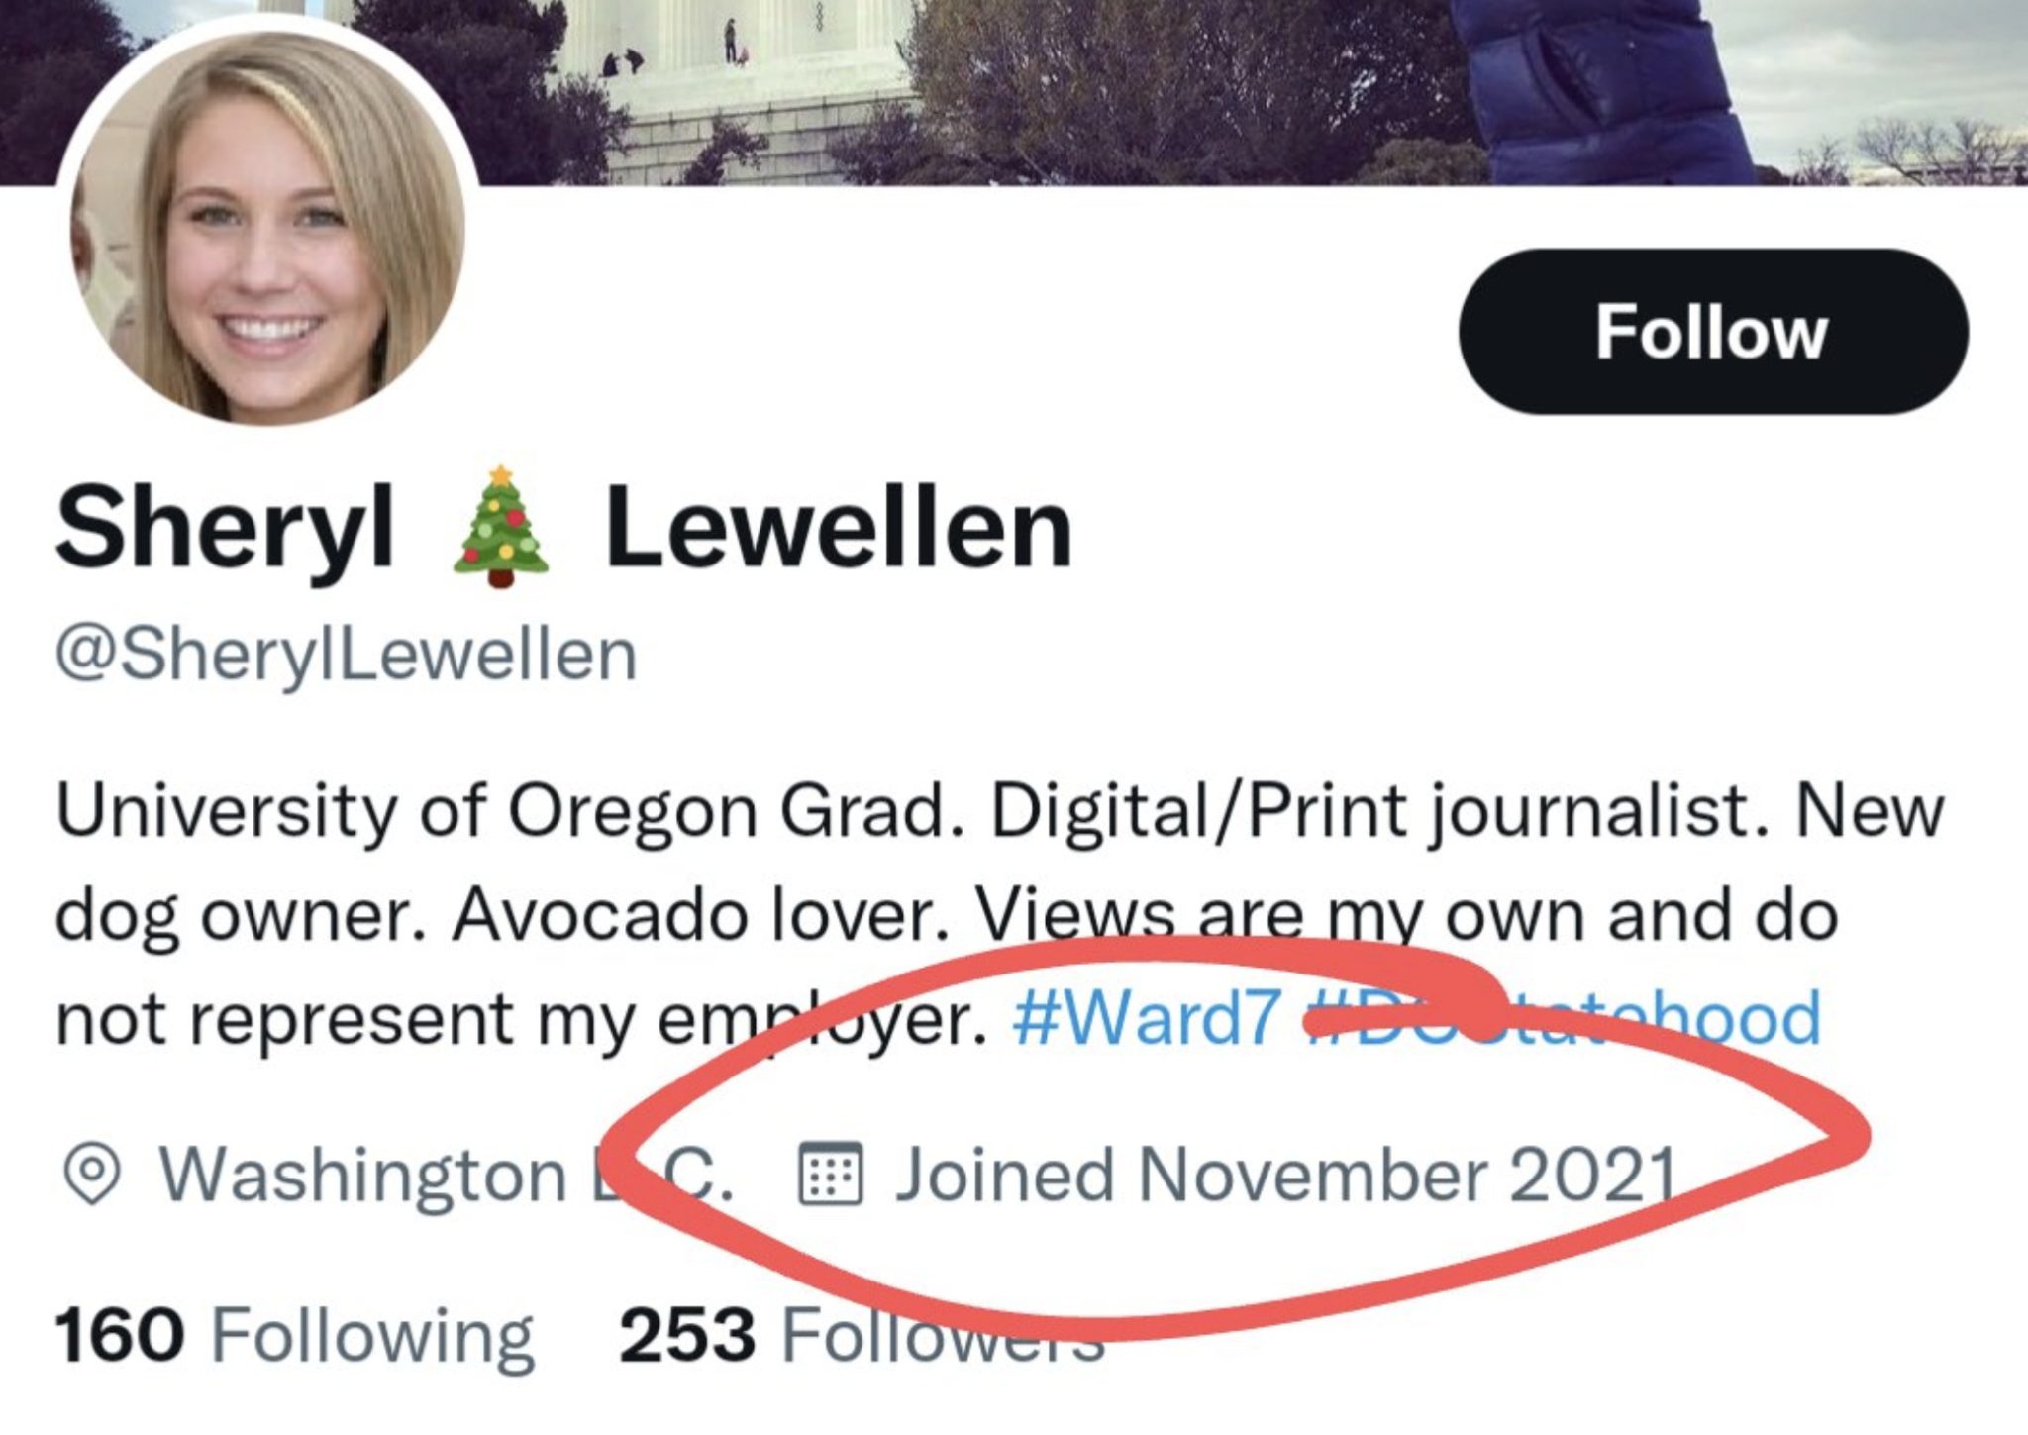Image resolution: width=2028 pixels, height=1435 pixels.
Task: Open the Following list link
Action: (372, 1335)
